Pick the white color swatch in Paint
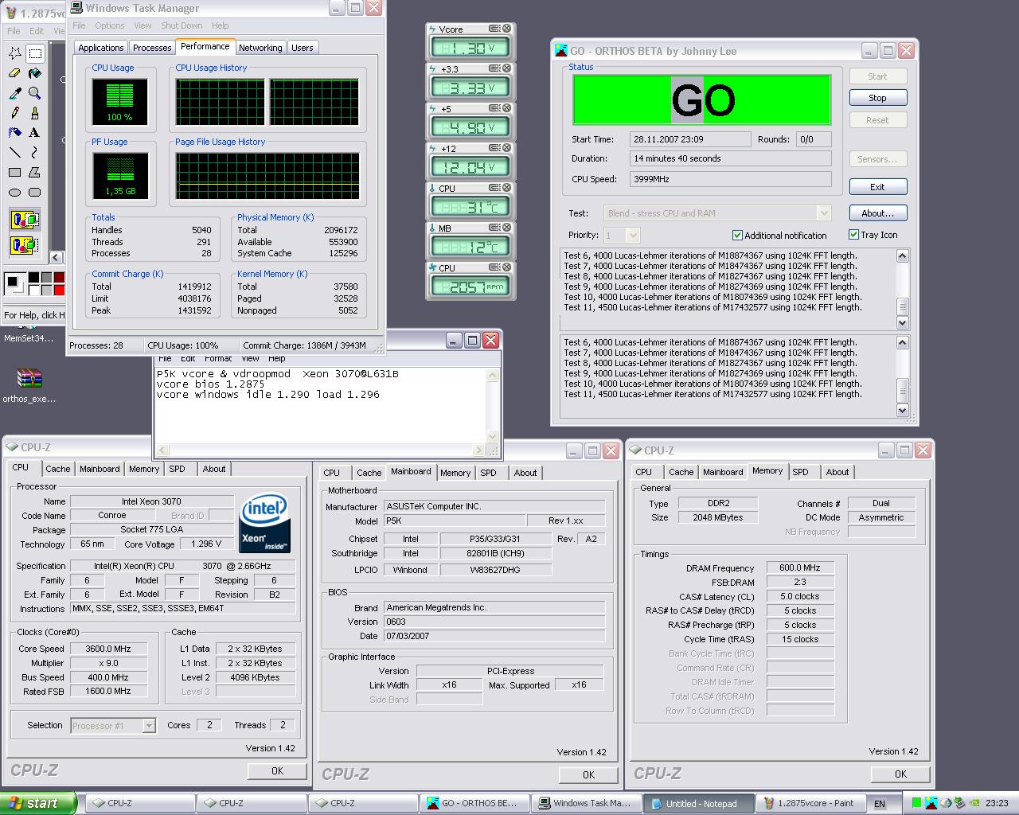Viewport: 1019px width, 815px height. click(x=33, y=290)
